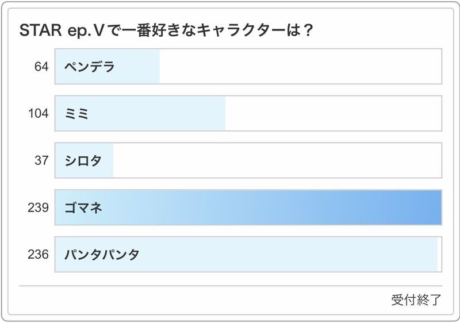Pick the シロタ option label
The height and width of the screenshot is (323, 460).
click(83, 161)
